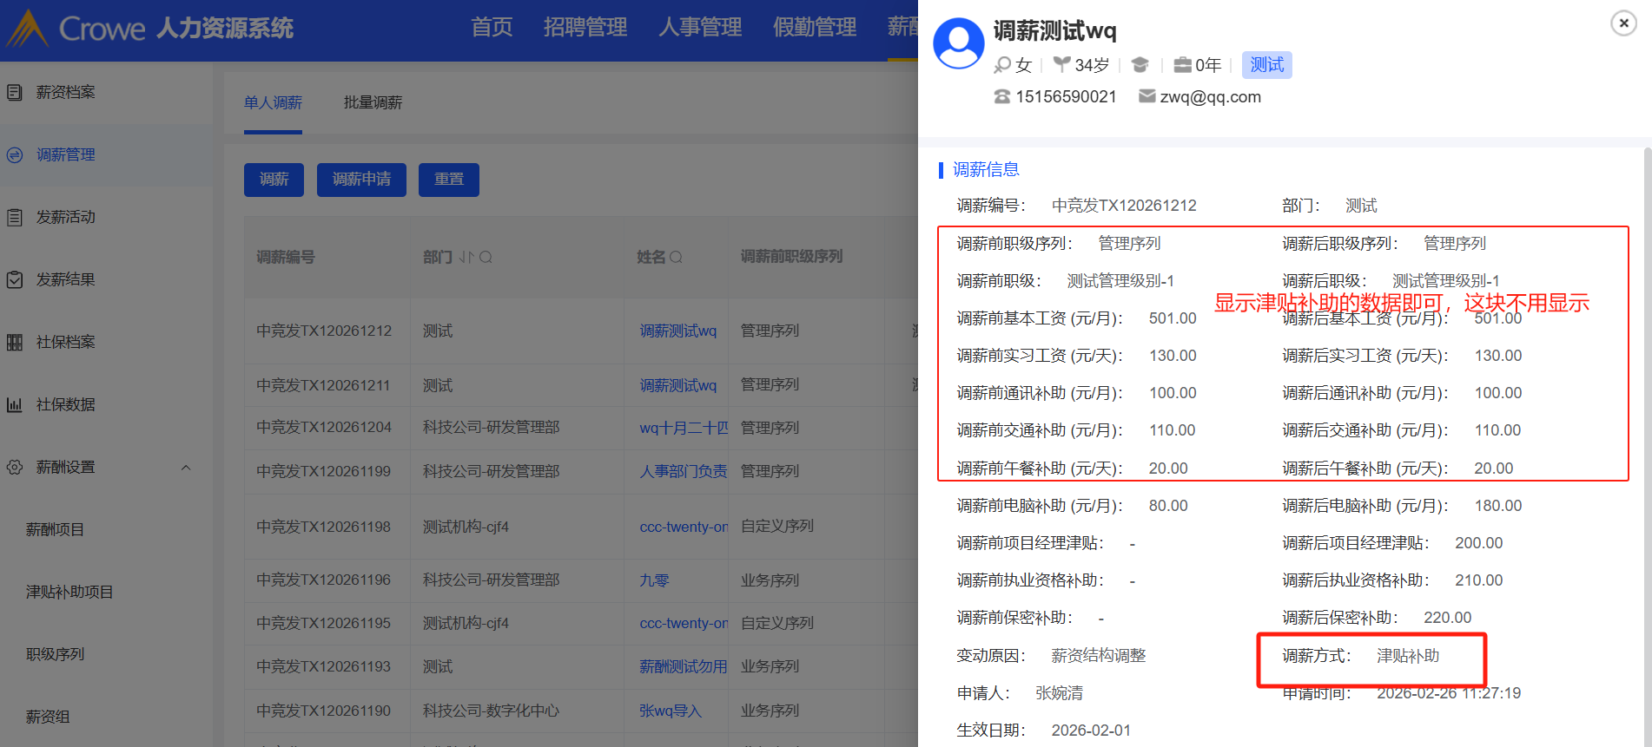This screenshot has width=1652, height=747.
Task: Click the sort icon beside 部门 column
Action: coord(466,257)
